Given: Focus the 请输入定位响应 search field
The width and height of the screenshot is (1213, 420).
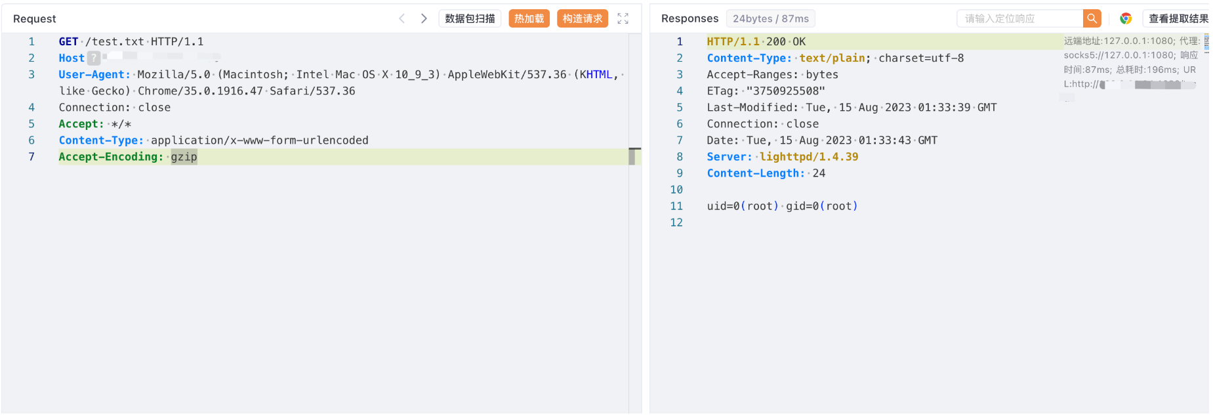Looking at the screenshot, I should [1019, 18].
